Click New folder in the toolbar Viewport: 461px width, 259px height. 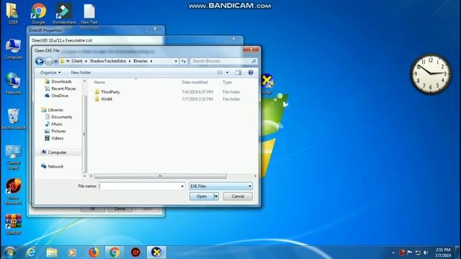coord(81,72)
